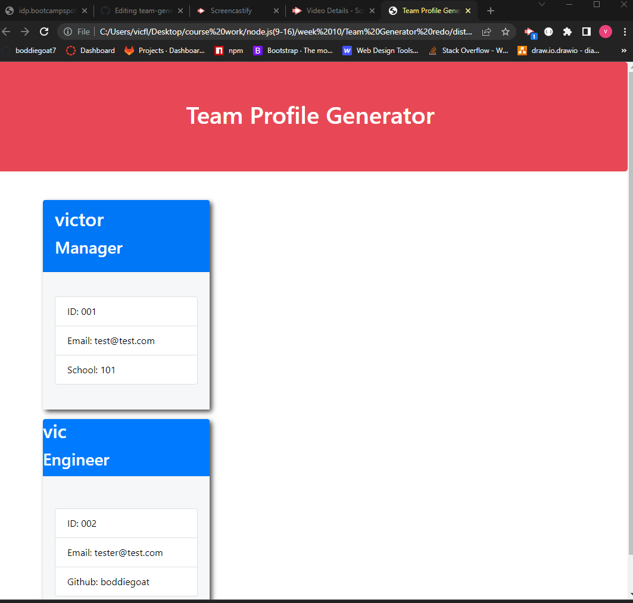Viewport: 633px width, 603px height.
Task: Click the Screencastify extension icon
Action: coord(529,31)
